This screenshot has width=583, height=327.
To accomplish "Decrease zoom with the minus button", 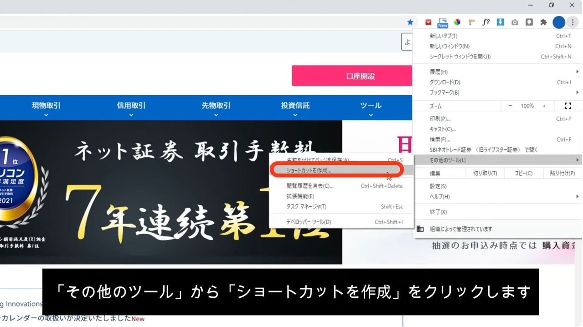I will tap(511, 106).
